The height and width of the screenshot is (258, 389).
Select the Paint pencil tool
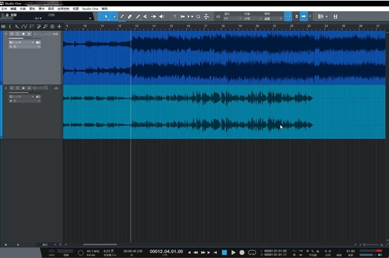coord(138,17)
